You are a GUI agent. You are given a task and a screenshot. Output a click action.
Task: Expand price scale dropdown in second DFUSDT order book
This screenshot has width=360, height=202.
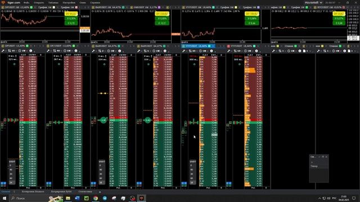pyautogui.click(x=57, y=50)
